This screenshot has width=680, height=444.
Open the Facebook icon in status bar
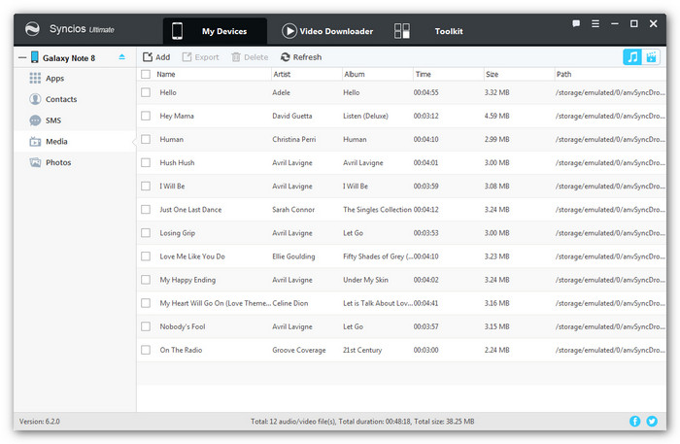click(x=634, y=421)
